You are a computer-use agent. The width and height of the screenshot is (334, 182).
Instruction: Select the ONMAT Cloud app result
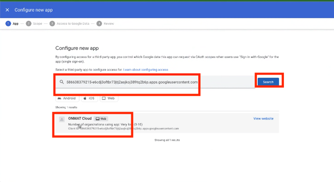point(167,123)
